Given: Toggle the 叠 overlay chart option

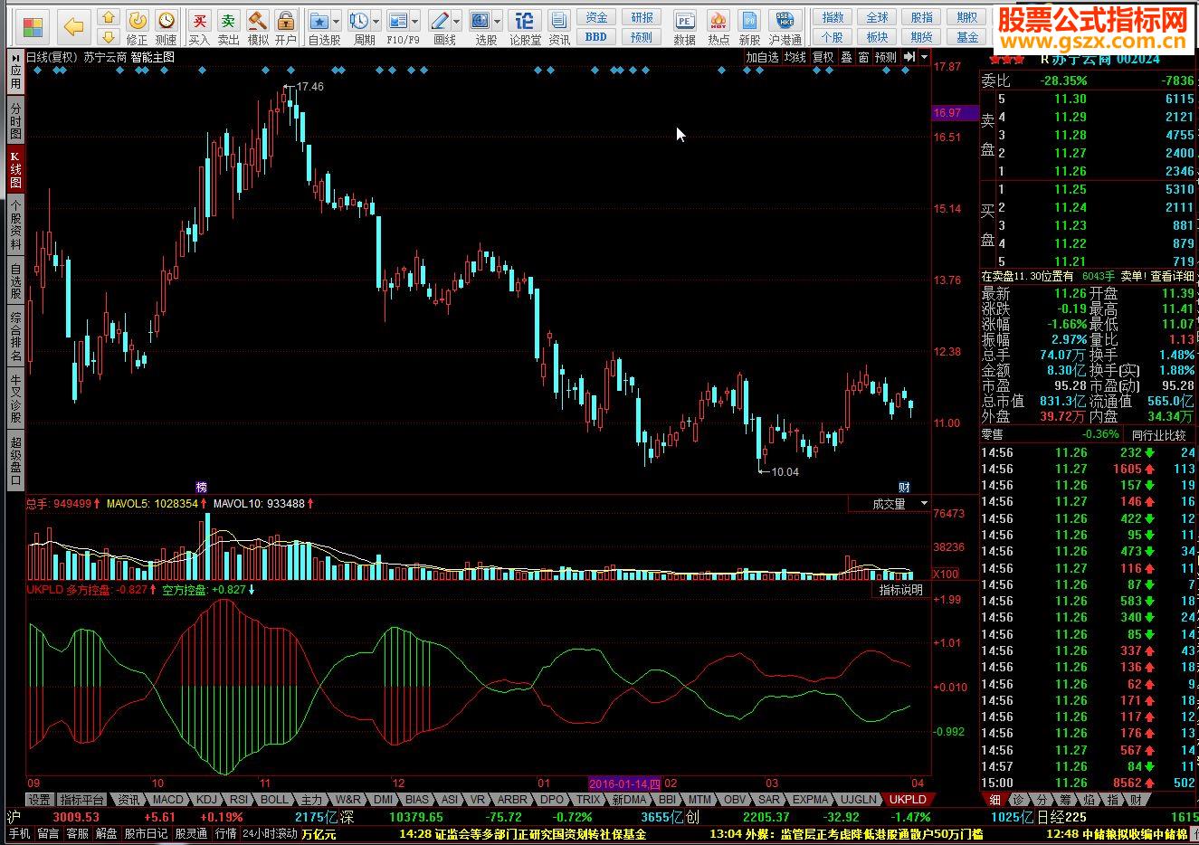Looking at the screenshot, I should [846, 57].
